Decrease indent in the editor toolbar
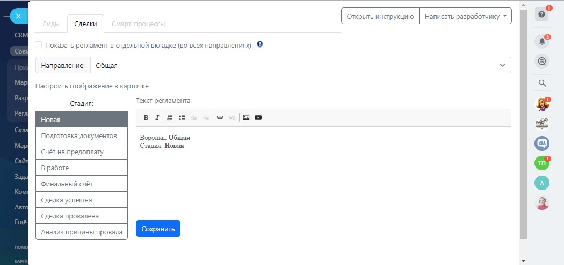Viewport: 564px width, 265px height. [194, 118]
